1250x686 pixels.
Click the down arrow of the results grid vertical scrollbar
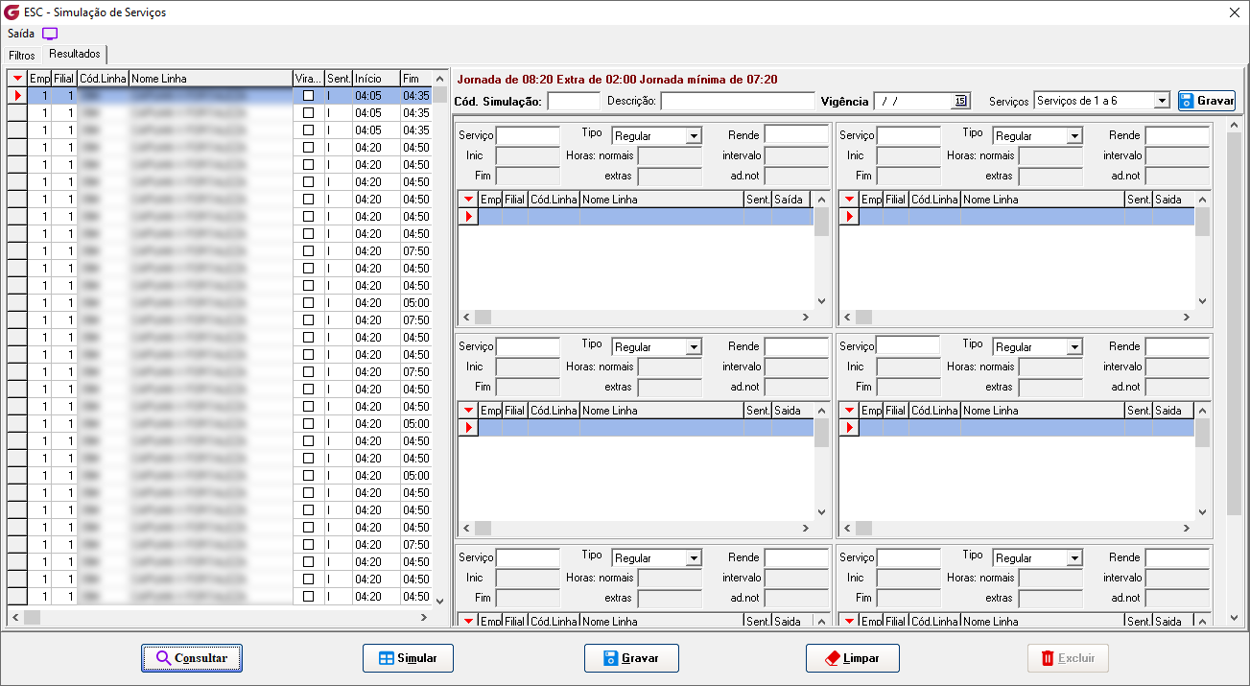coord(440,601)
